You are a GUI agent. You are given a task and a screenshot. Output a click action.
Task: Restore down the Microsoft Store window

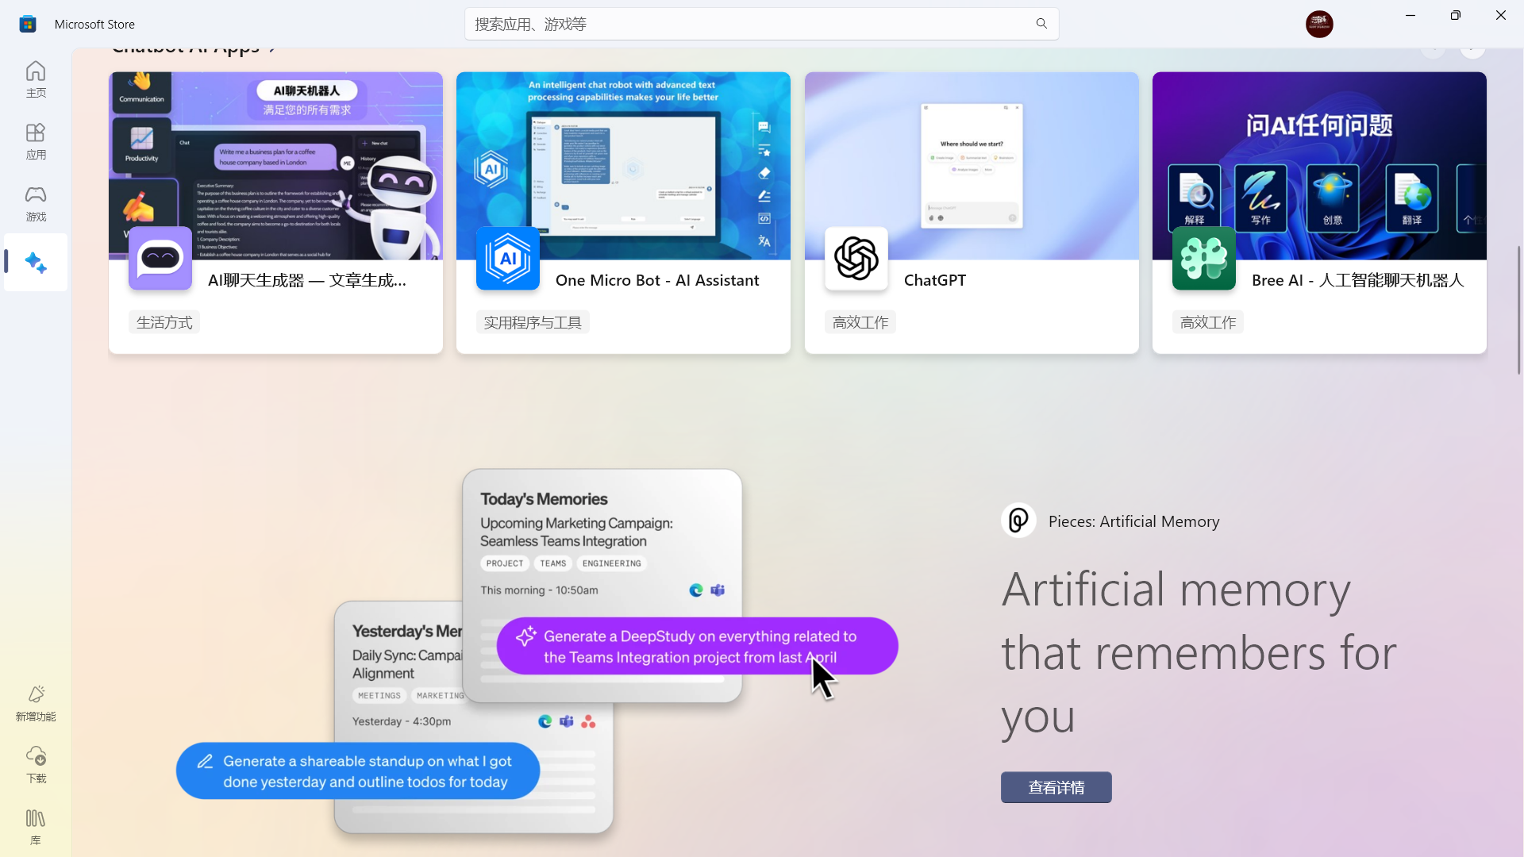(1455, 16)
